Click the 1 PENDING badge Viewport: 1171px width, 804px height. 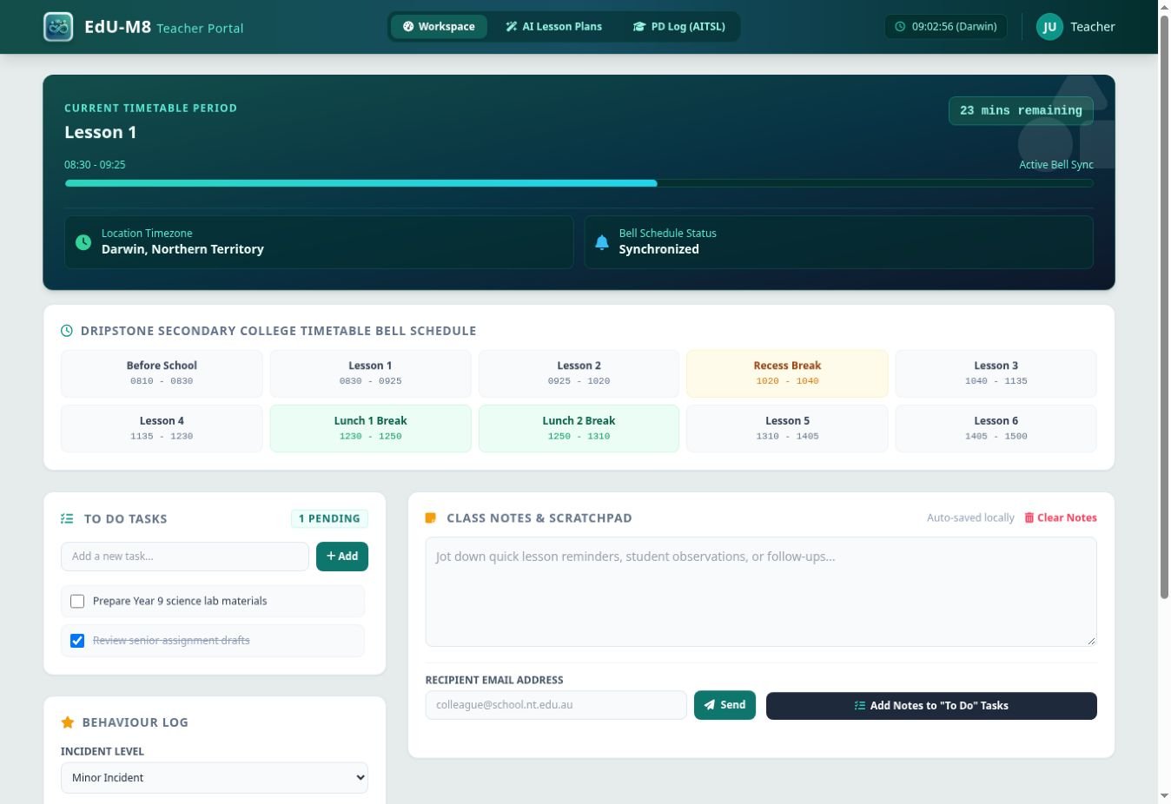pyautogui.click(x=329, y=518)
